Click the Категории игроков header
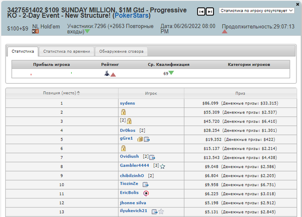Screen dimensions: 302x217 pos(249,65)
